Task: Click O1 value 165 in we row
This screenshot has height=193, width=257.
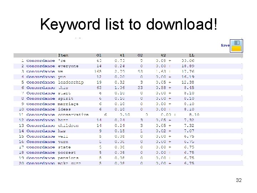Action: 98,71
